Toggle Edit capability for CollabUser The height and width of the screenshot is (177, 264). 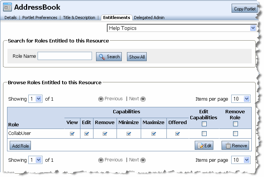[x=87, y=134]
